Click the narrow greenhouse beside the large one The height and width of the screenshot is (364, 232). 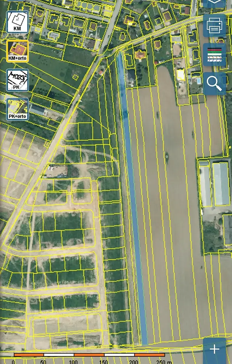point(205,185)
